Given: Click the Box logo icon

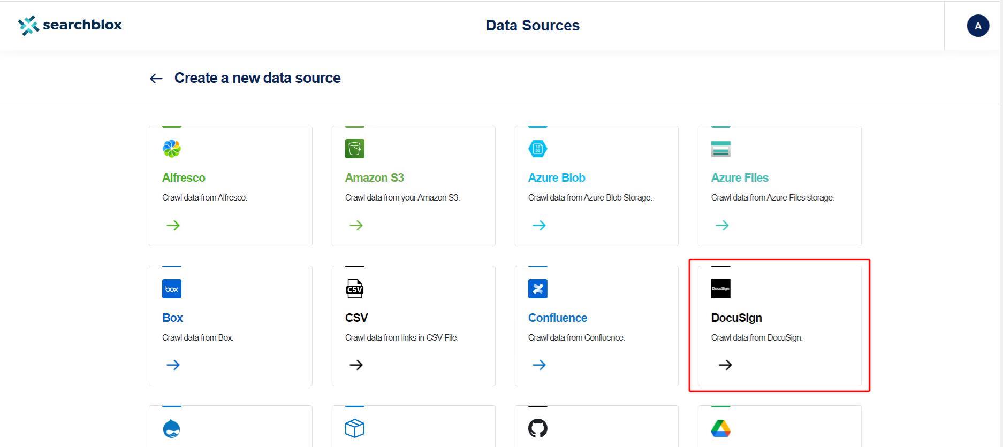Looking at the screenshot, I should (172, 289).
